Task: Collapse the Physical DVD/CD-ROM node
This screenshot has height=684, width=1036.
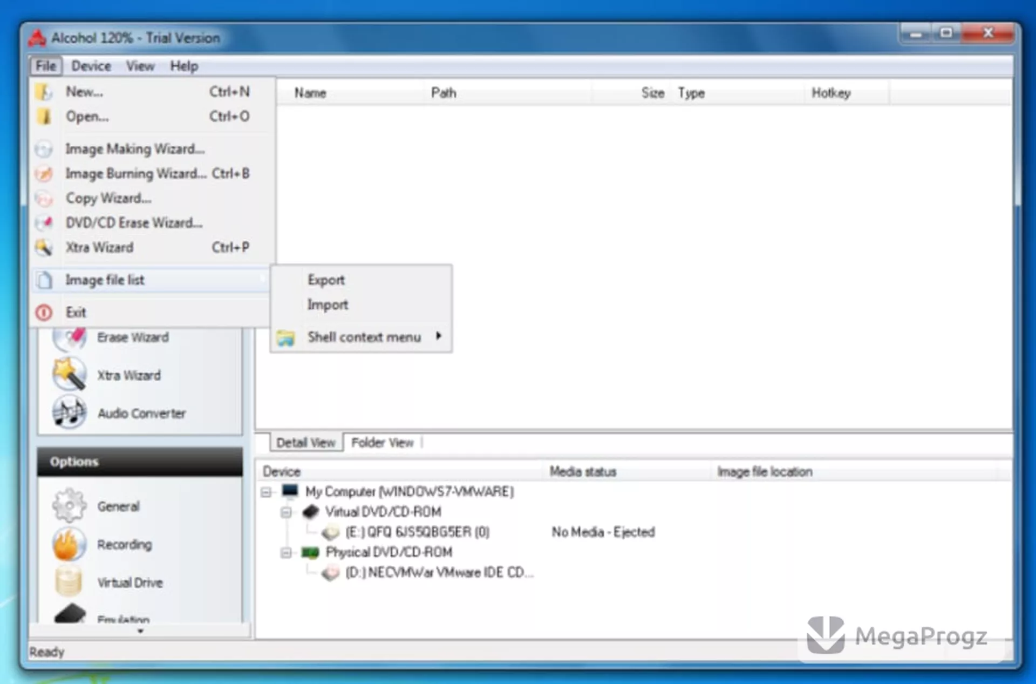Action: [287, 552]
